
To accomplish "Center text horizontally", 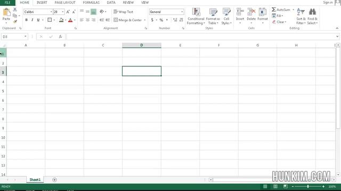I will 87,20.
